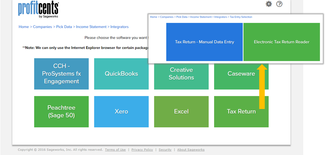The height and width of the screenshot is (155, 325).
Task: Choose the Creative Solutions tile
Action: pos(181,77)
